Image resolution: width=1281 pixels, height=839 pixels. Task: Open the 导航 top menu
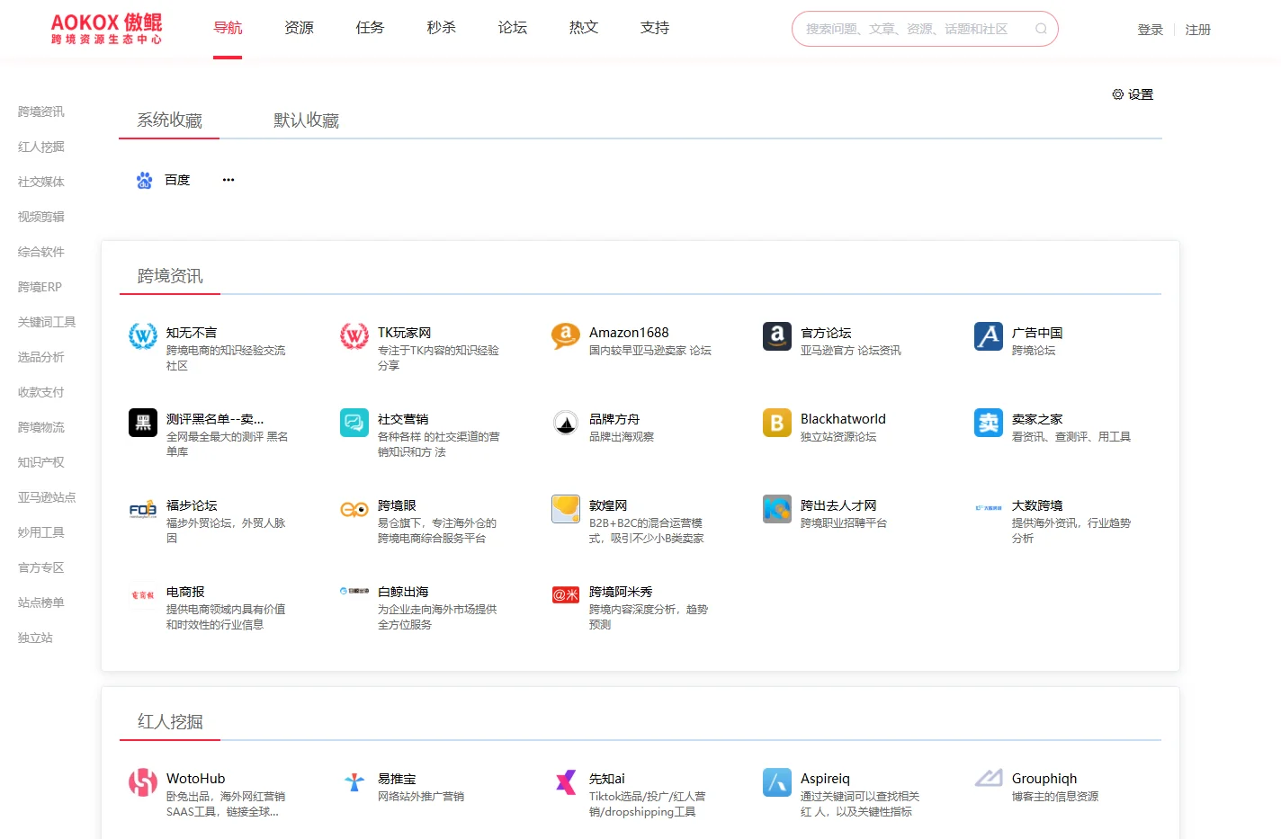click(228, 28)
